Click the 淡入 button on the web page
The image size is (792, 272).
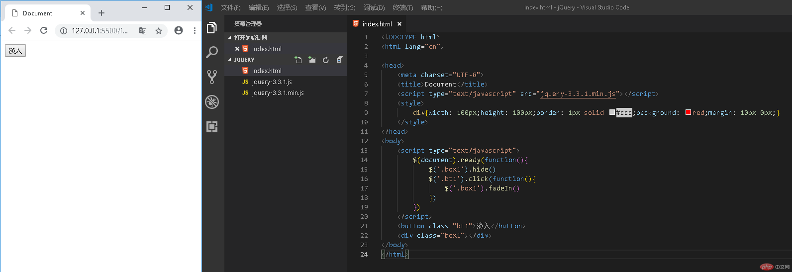(15, 51)
